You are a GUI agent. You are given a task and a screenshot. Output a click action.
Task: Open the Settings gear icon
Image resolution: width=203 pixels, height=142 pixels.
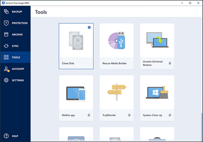pos(6,80)
